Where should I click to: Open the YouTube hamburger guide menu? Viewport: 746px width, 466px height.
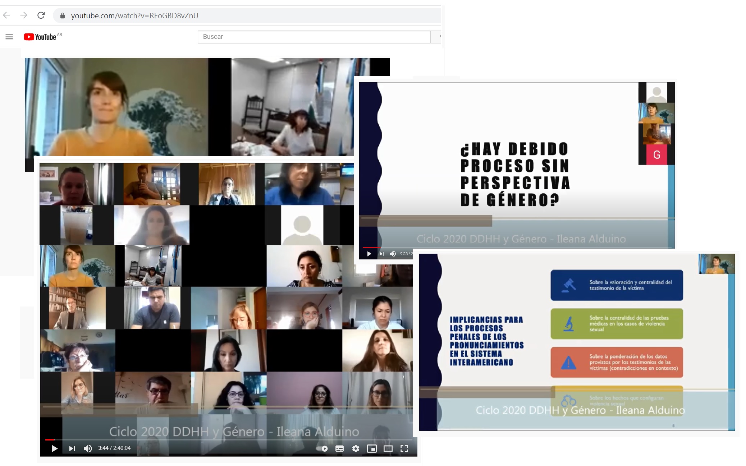point(9,37)
